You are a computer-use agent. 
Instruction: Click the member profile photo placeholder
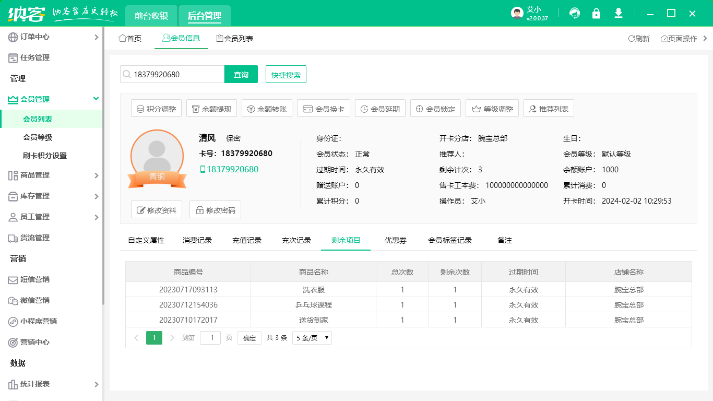coord(157,155)
